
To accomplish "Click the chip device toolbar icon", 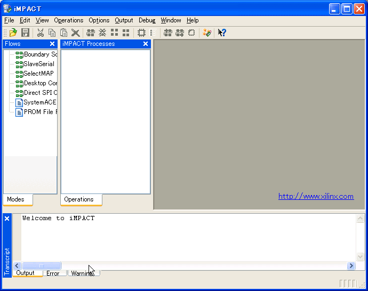I will (142, 33).
